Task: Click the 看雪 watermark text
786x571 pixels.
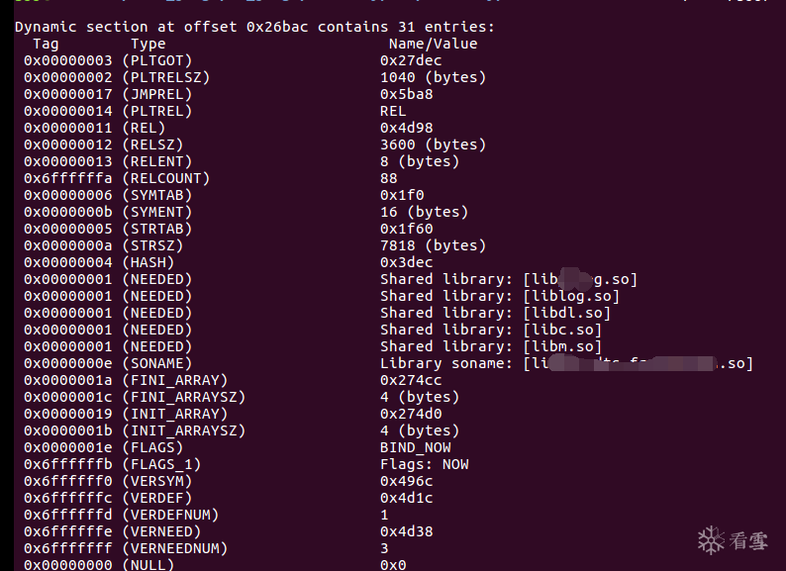Action: point(749,540)
